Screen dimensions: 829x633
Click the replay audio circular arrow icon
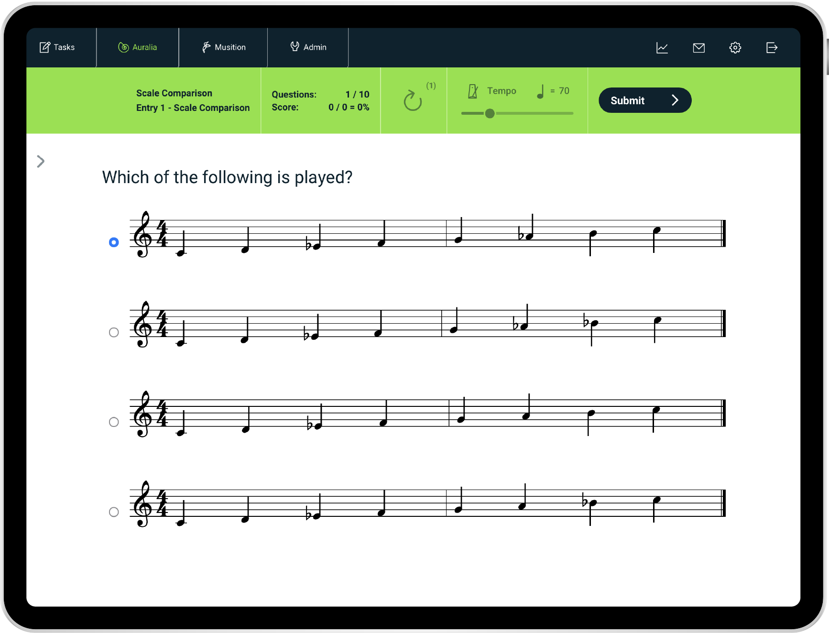(x=413, y=100)
